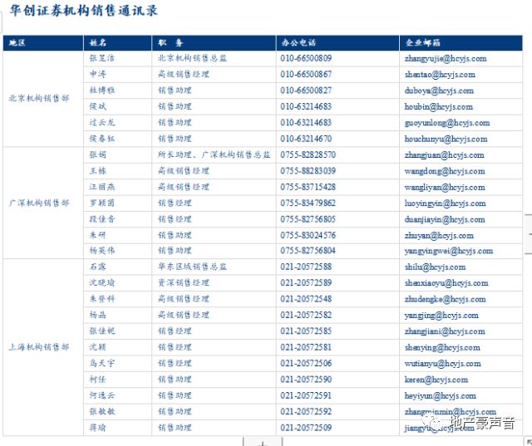
Task: Select phone number 010-66500827
Action: point(306,91)
